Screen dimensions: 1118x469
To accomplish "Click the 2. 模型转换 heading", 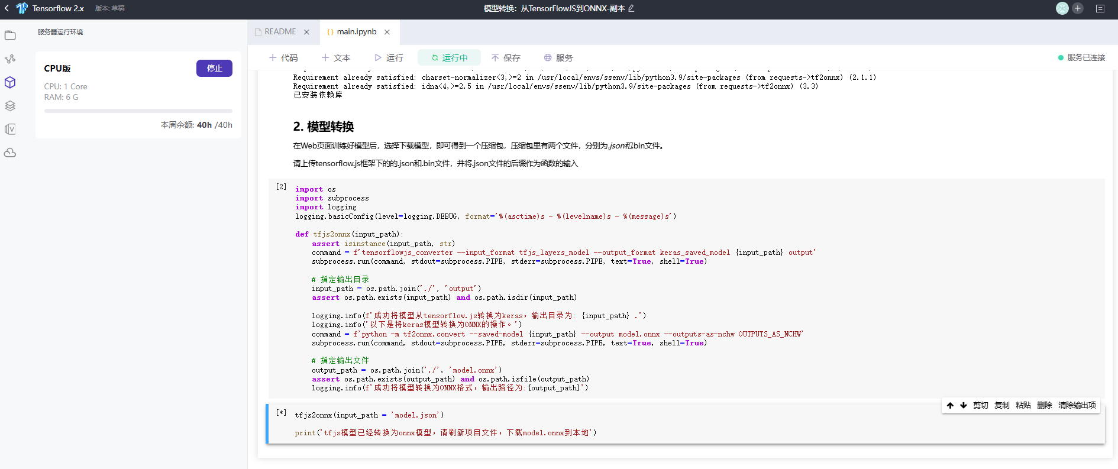I will click(x=324, y=127).
